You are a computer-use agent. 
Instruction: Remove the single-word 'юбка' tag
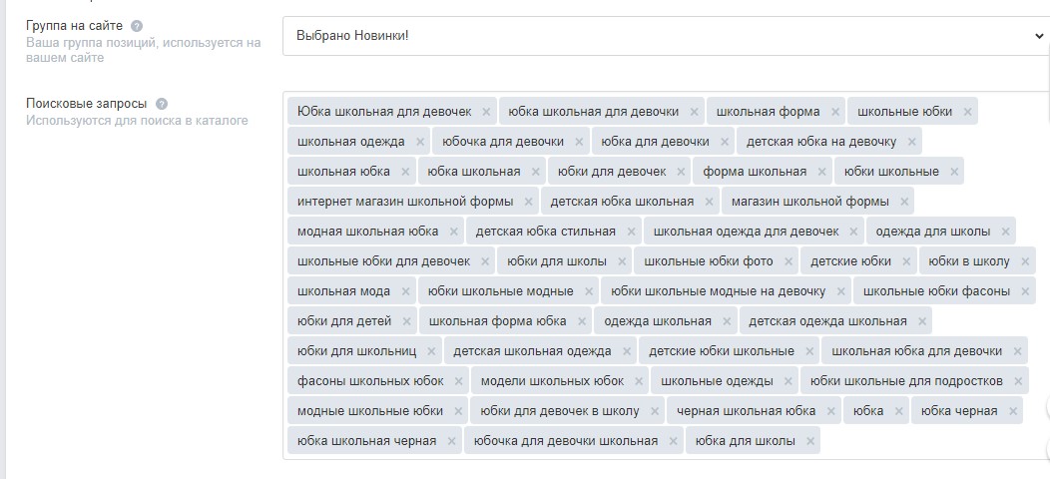(898, 411)
